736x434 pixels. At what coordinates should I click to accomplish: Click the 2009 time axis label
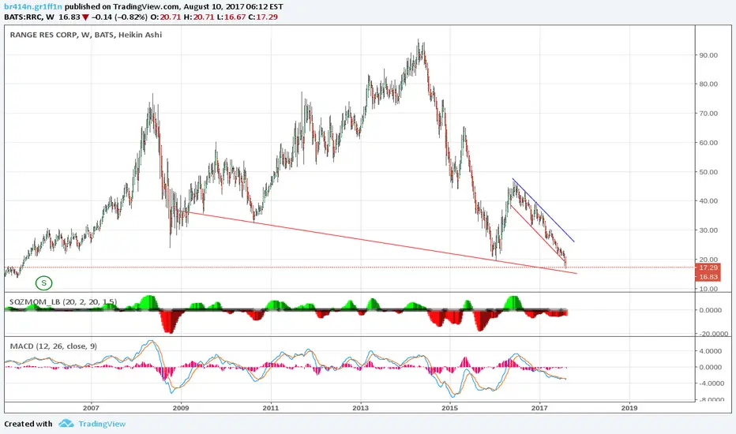click(181, 408)
